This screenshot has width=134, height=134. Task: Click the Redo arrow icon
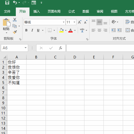point(24,2)
